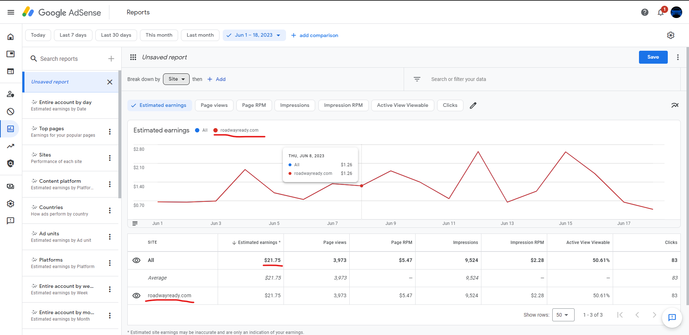Viewport: 689px width, 335px height.
Task: Open the Site breakdown dropdown
Action: point(176,79)
